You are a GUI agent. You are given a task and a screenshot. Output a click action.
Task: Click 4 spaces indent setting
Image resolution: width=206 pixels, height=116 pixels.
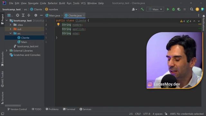click(157, 114)
